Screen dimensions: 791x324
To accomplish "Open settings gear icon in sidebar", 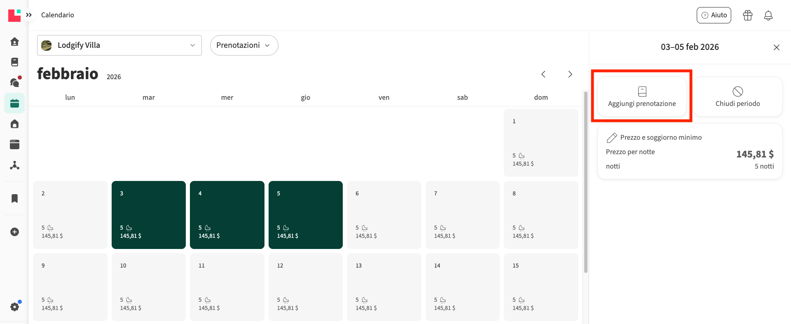I will point(14,307).
